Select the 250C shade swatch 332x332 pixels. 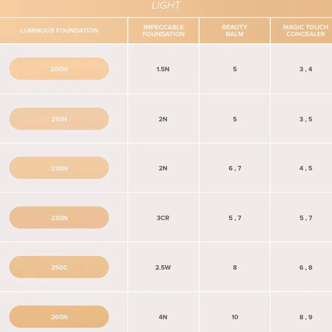coord(59,267)
